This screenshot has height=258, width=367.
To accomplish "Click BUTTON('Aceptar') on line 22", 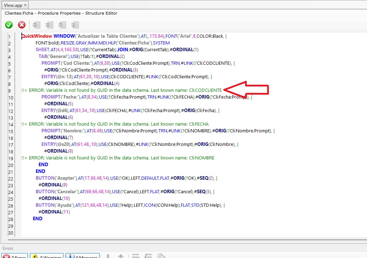I will (x=56, y=178).
